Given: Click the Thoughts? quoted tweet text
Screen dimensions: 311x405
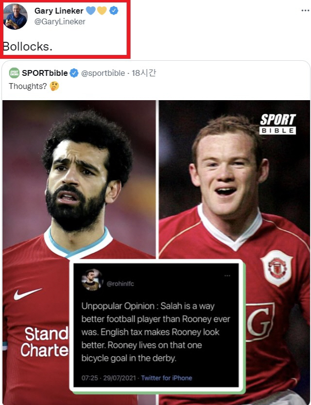Looking at the screenshot, I should click(28, 86).
